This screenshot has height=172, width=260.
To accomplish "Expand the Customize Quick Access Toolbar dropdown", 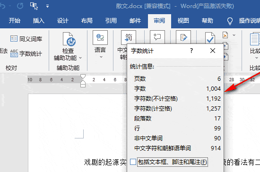I will [x=47, y=6].
